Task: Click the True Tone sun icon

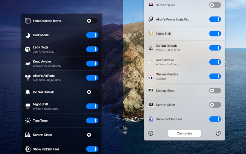Action: [28, 121]
